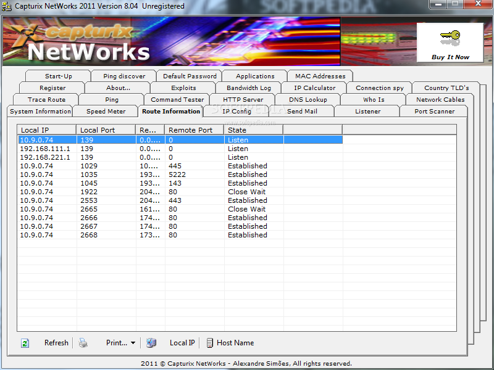Open the Default Password tab
This screenshot has width=494, height=370.
(190, 76)
